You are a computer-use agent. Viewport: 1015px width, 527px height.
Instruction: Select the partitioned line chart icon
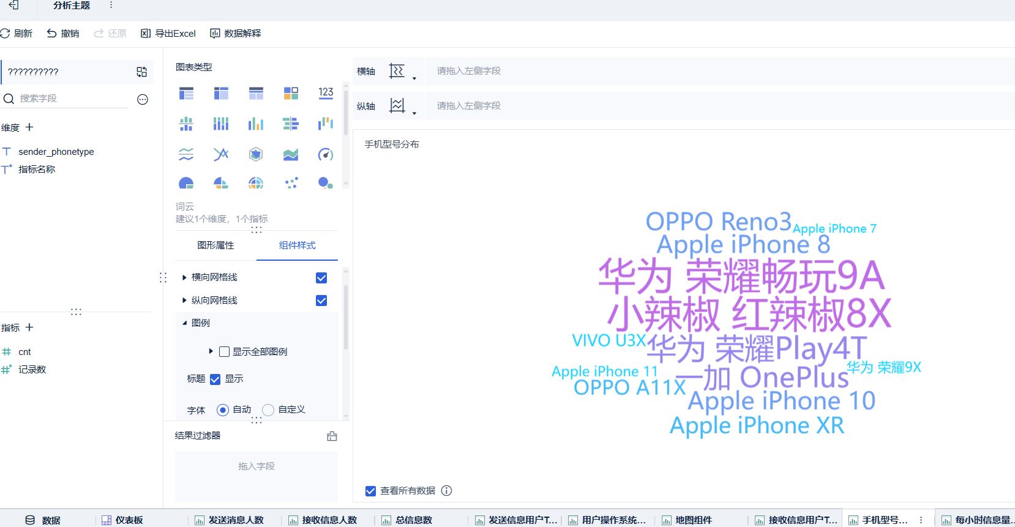[186, 154]
